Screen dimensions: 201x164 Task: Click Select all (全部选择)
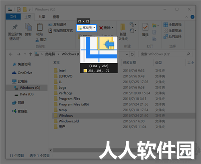point(172,25)
